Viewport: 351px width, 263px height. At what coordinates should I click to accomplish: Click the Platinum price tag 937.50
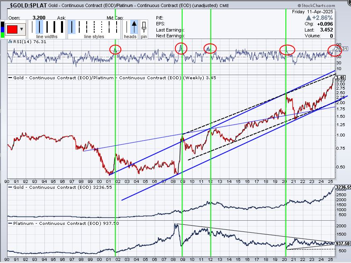tap(343, 244)
